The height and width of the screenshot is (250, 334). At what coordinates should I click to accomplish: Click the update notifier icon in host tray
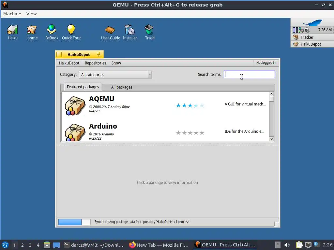[316, 245]
